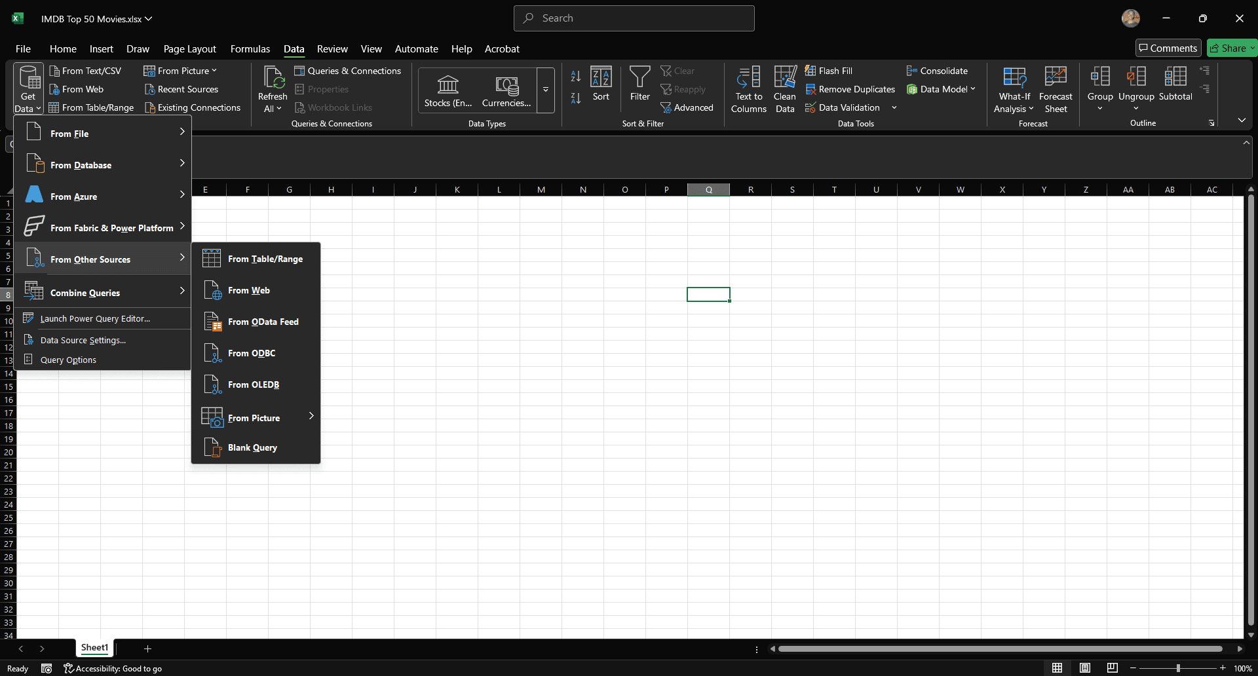The image size is (1258, 676).
Task: Click From Web in the ribbon
Action: coord(76,89)
